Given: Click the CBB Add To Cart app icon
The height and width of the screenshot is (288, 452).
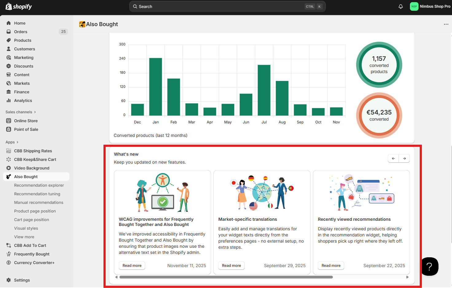Looking at the screenshot, I should 9,245.
